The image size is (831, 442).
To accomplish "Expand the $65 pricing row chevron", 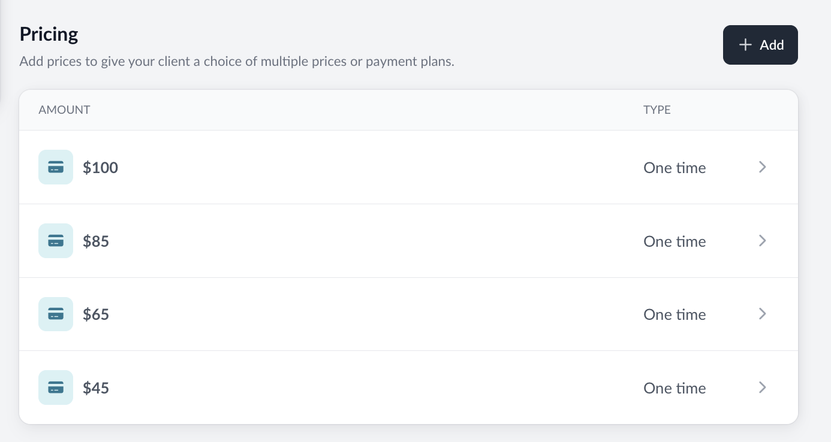I will [x=762, y=314].
